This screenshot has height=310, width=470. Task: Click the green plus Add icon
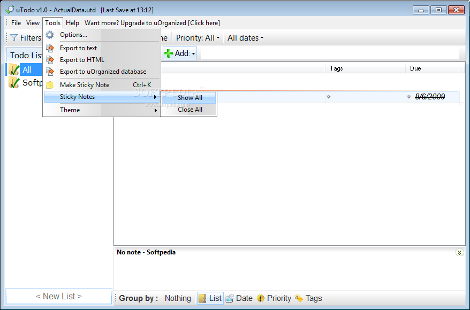(169, 53)
